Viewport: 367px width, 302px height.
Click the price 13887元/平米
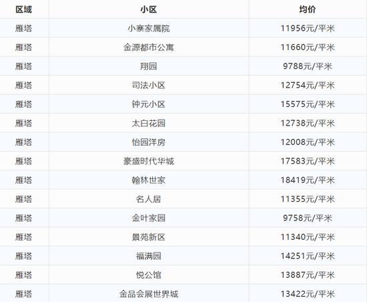point(308,275)
